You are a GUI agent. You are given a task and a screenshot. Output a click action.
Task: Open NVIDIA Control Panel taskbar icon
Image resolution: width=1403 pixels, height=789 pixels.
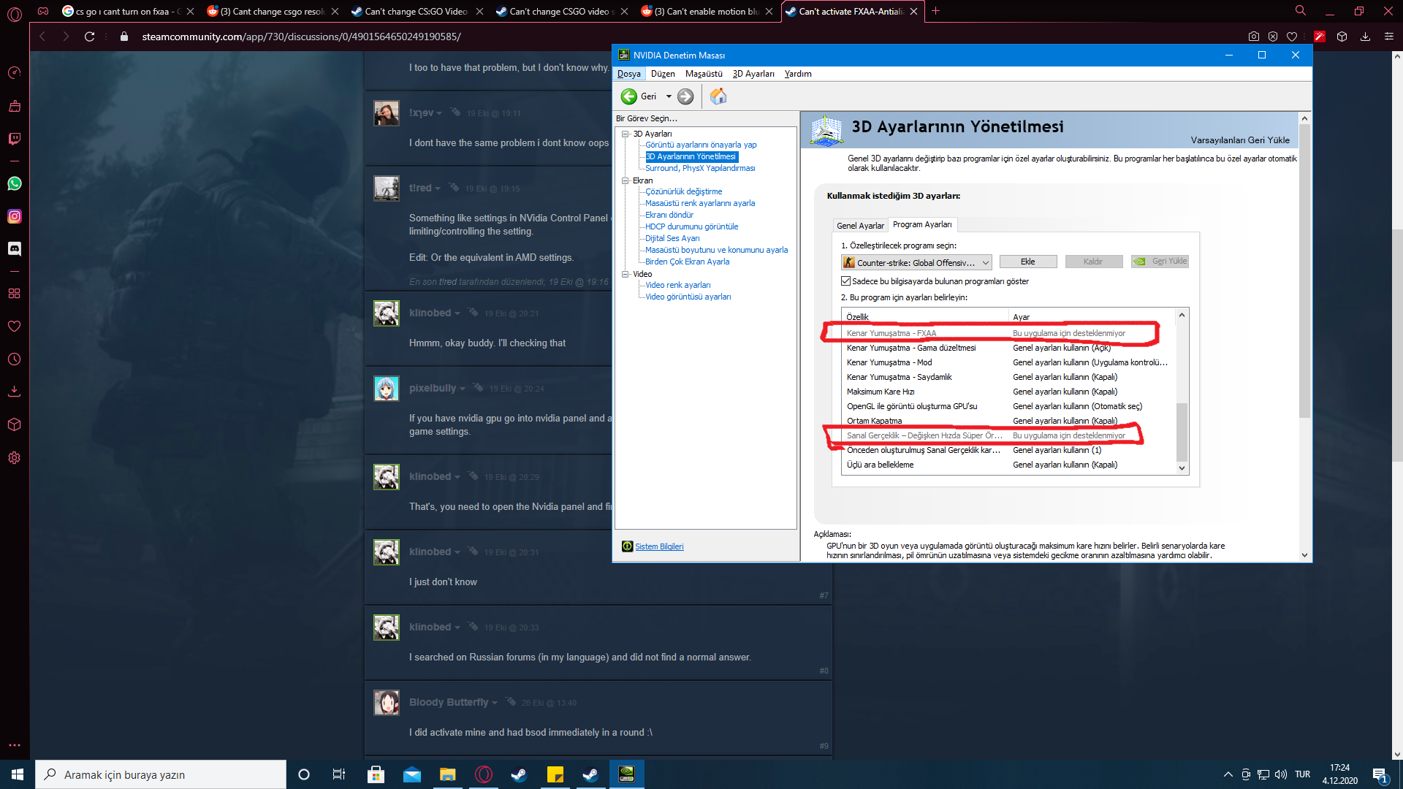point(626,774)
